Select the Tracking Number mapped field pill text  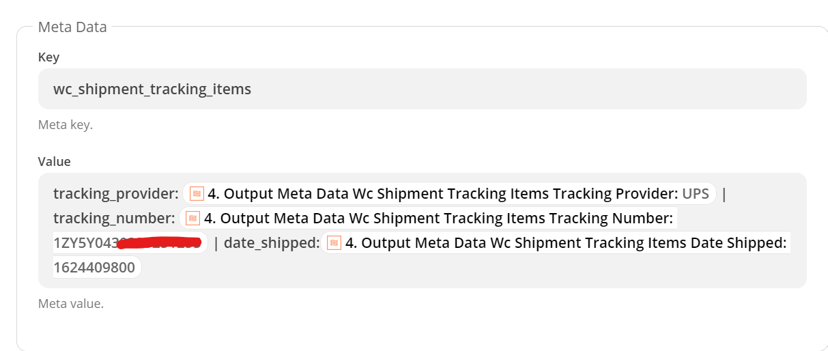(438, 218)
